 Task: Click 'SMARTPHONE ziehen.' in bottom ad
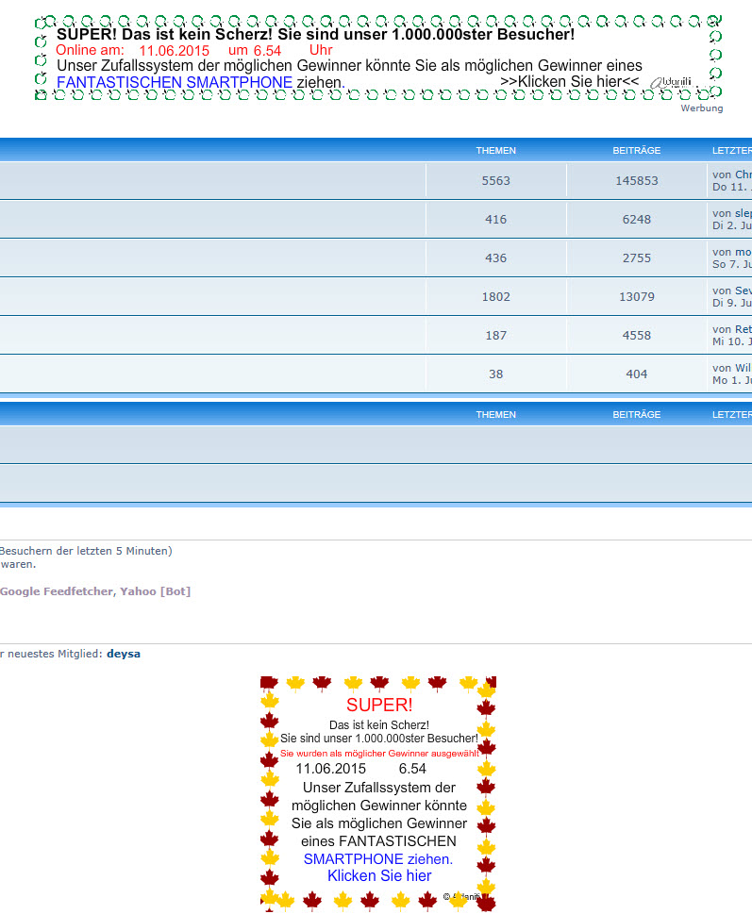pyautogui.click(x=378, y=858)
